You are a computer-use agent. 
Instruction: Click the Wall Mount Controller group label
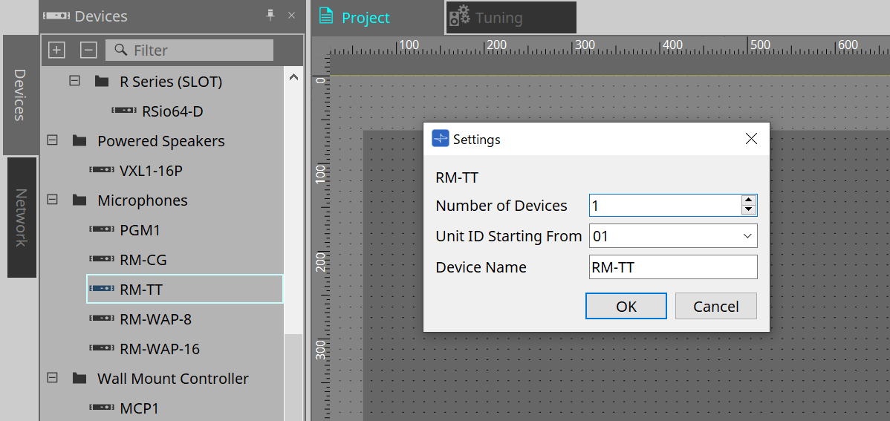[x=173, y=378]
